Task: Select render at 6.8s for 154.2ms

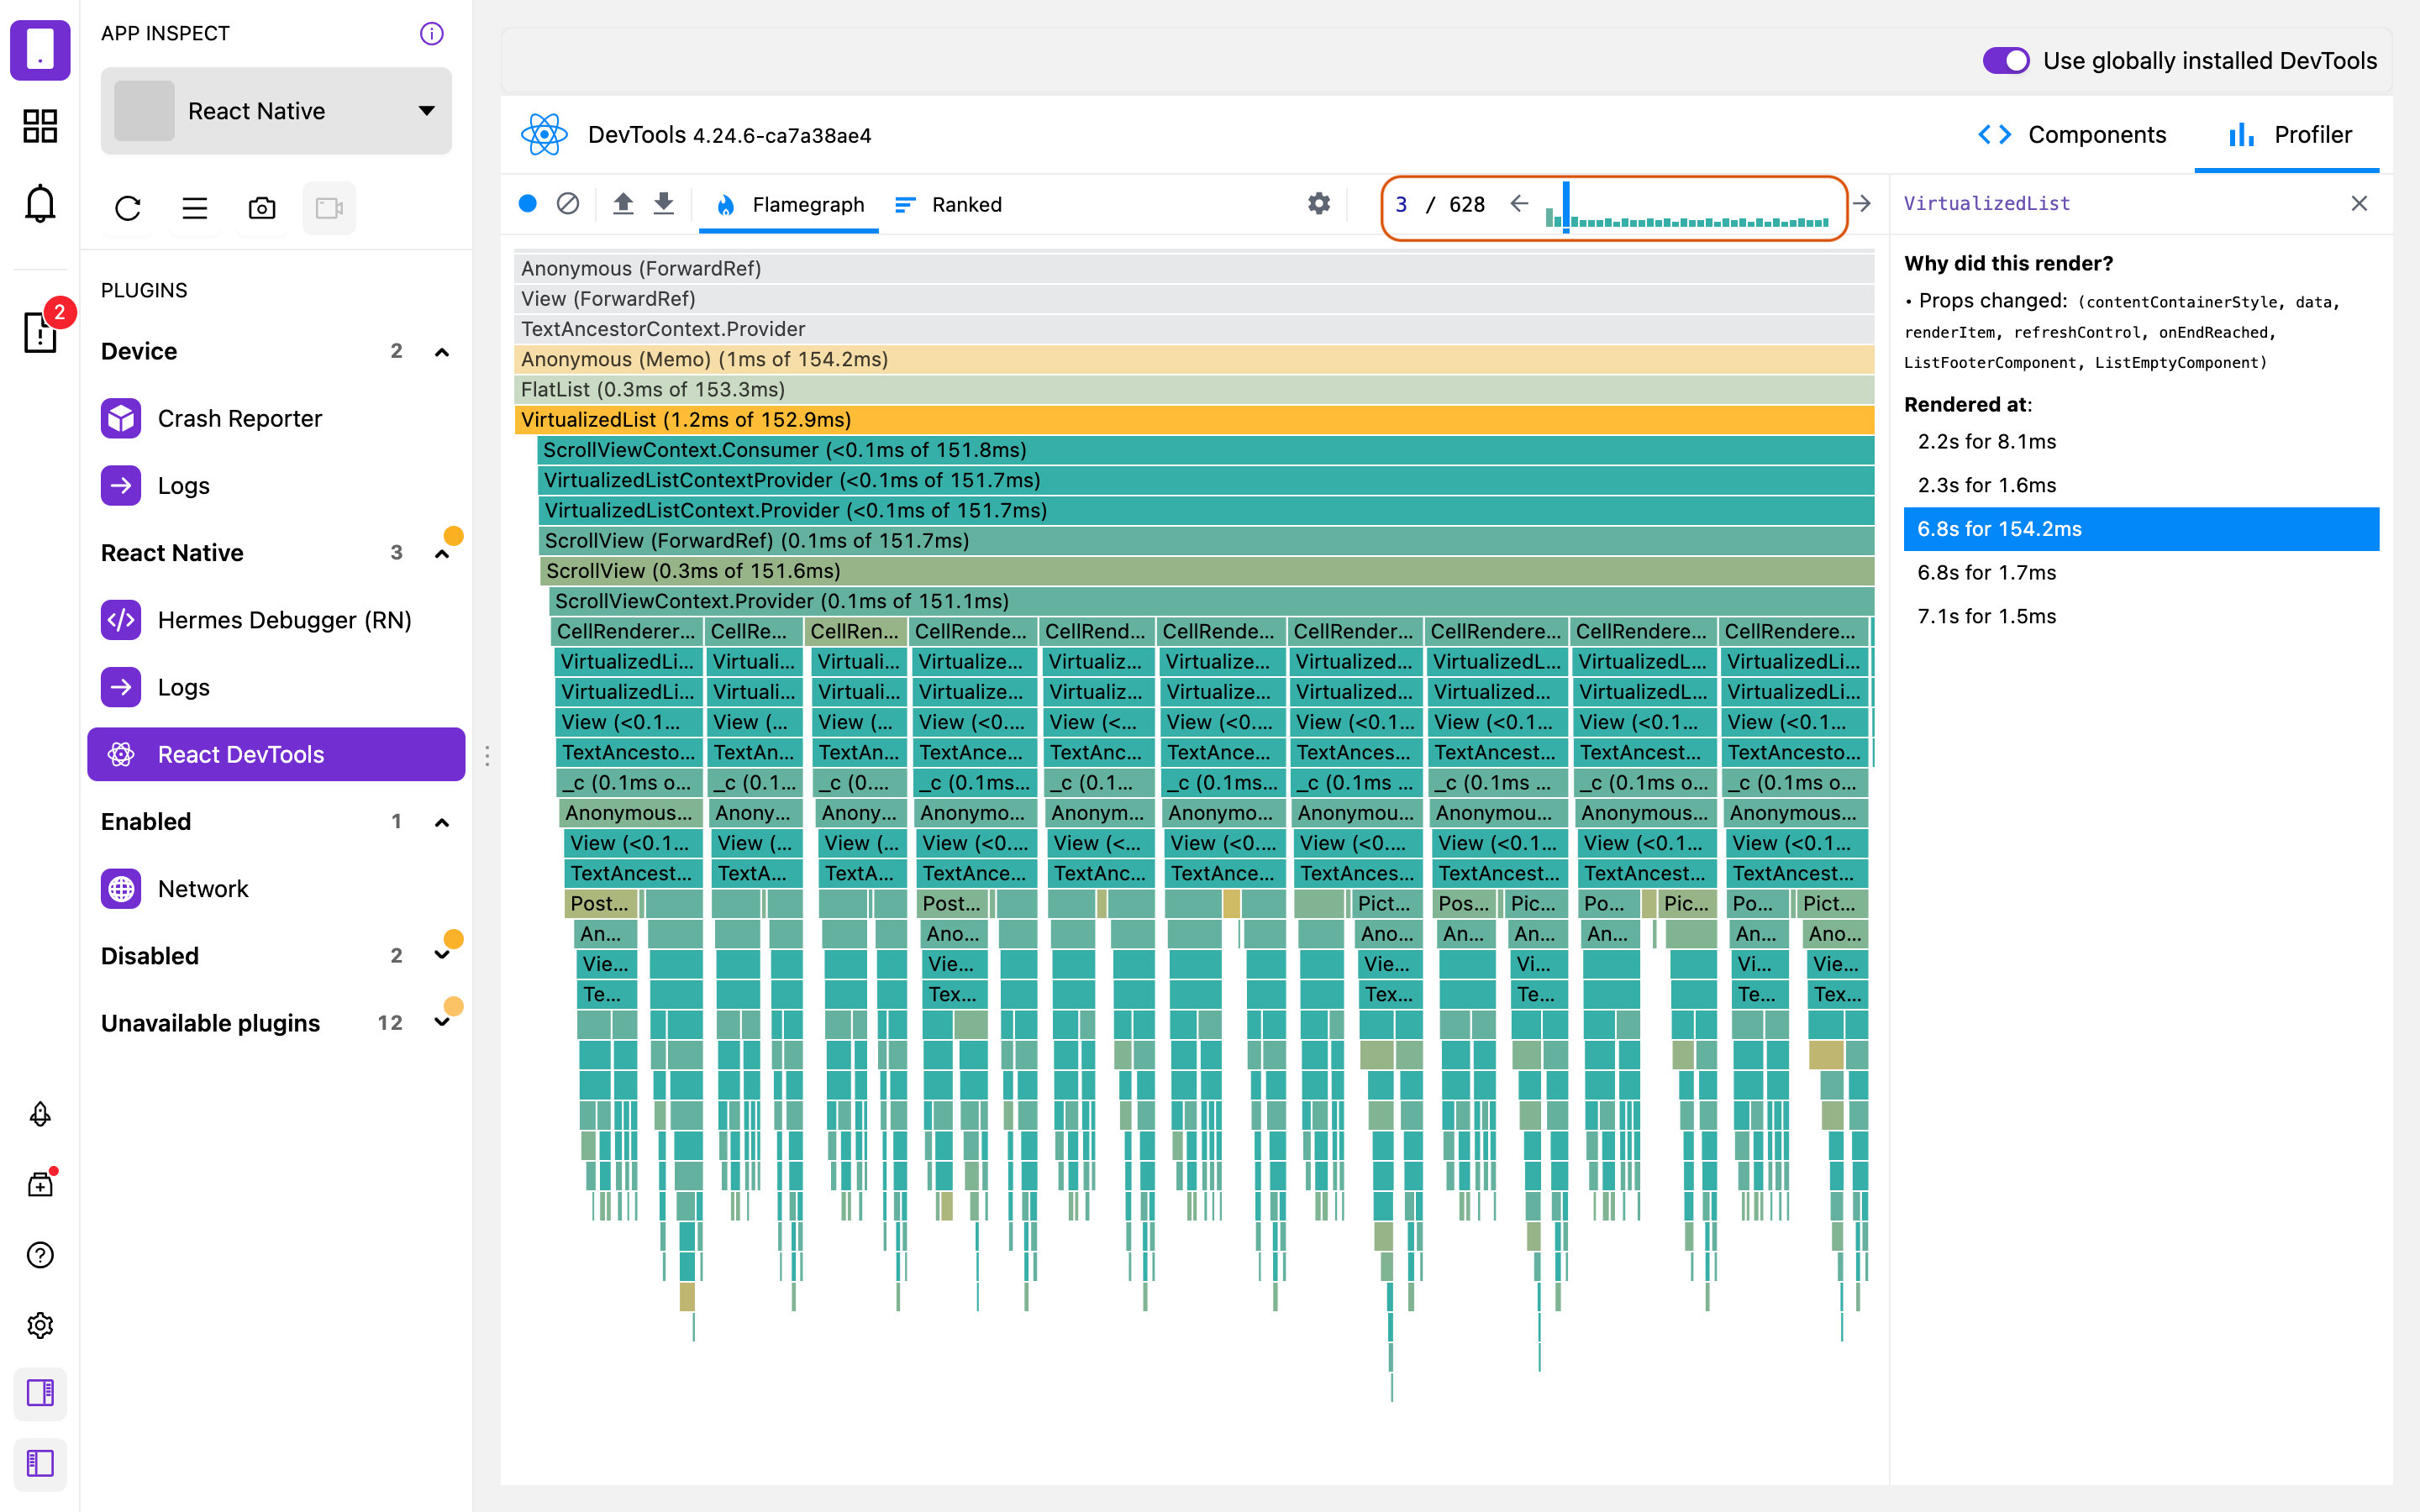Action: (x=2141, y=529)
